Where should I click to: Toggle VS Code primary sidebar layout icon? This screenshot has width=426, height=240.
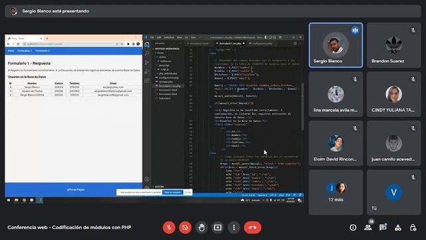(266, 37)
